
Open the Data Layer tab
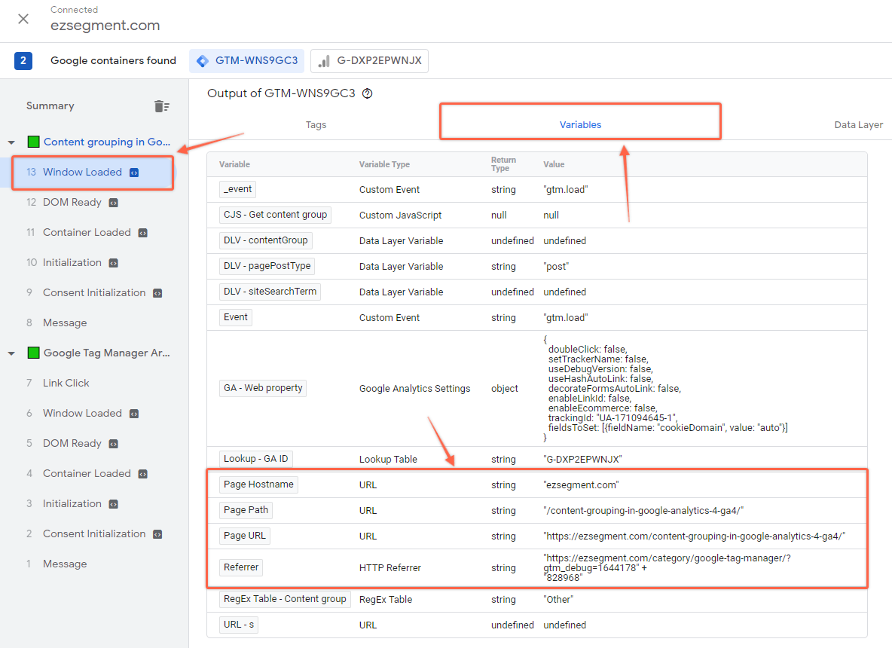pos(858,124)
